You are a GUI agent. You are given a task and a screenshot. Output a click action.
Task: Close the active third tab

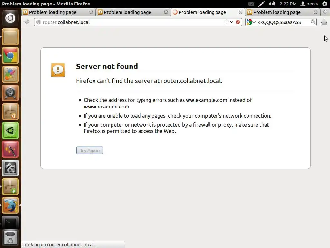[240, 12]
